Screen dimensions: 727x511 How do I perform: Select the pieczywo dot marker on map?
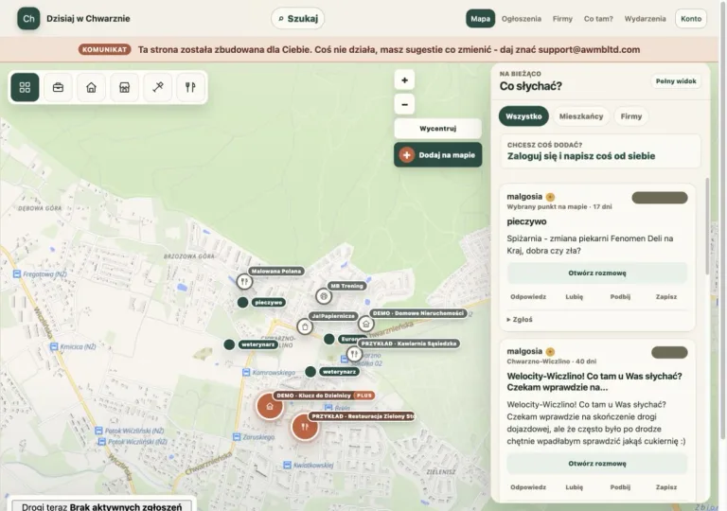pos(242,302)
